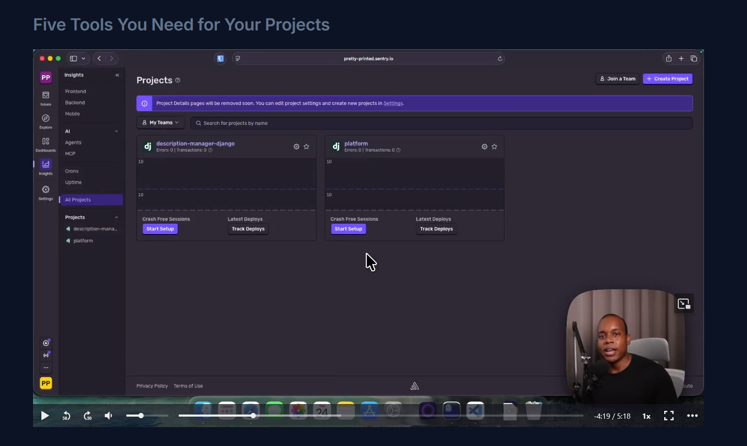Image resolution: width=747 pixels, height=446 pixels.
Task: Open the My Teams filter dropdown
Action: (x=160, y=123)
